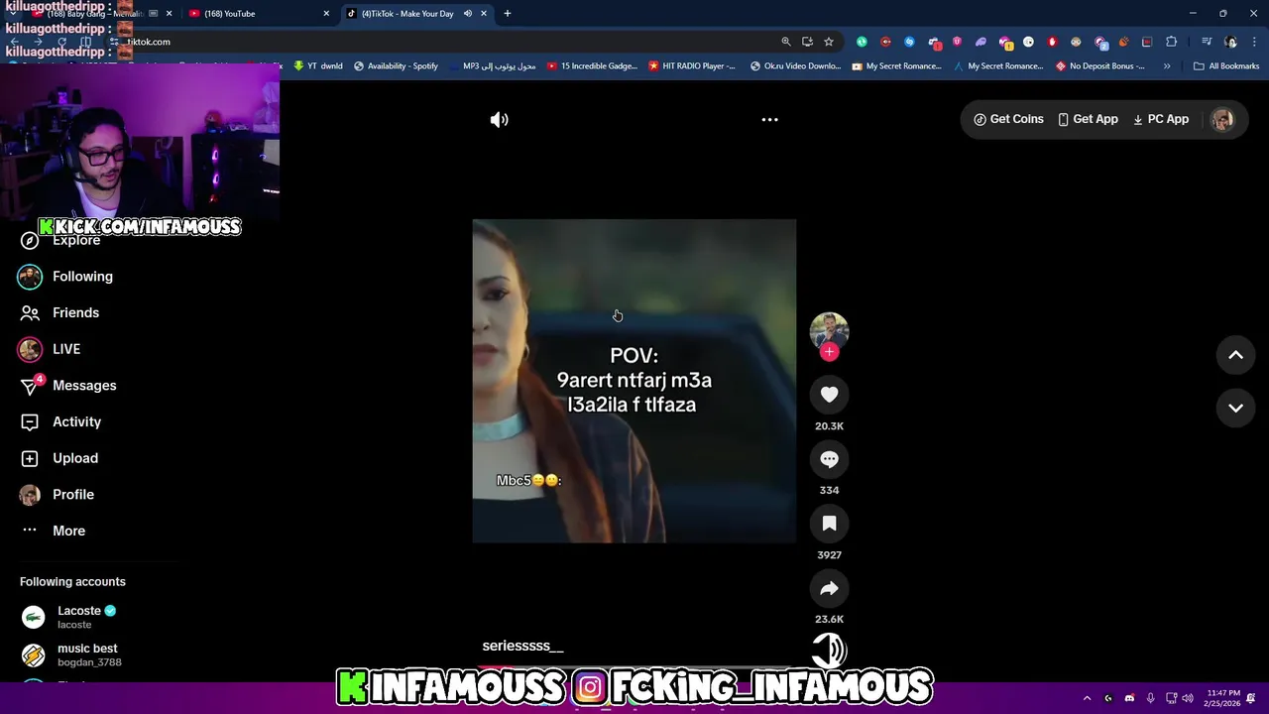Expand the More menu in sidebar

(54, 531)
